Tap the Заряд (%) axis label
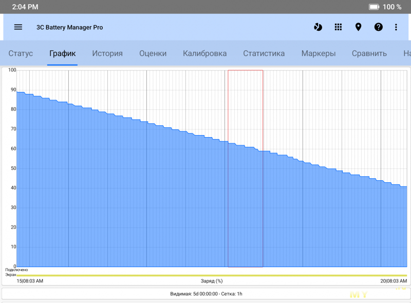The width and height of the screenshot is (411, 303). (x=212, y=281)
